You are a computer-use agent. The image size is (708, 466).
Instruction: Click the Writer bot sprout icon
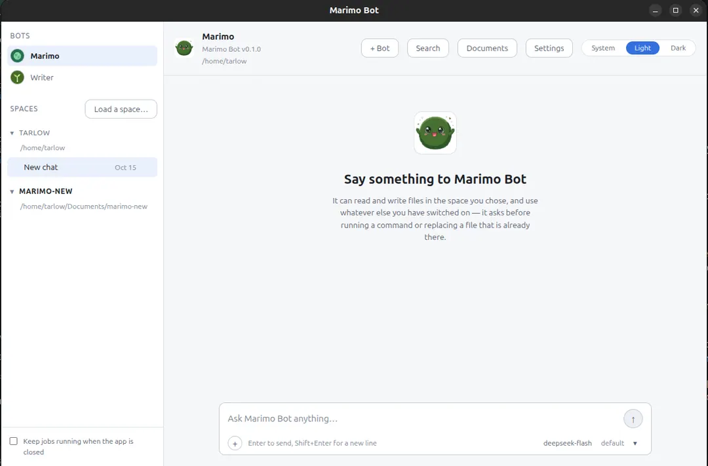[17, 77]
